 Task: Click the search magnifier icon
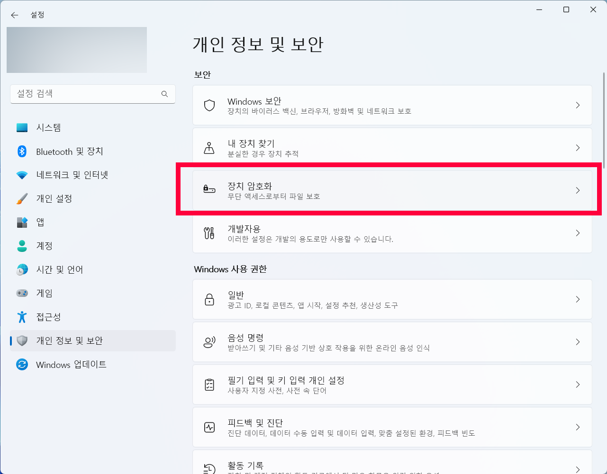coord(164,94)
